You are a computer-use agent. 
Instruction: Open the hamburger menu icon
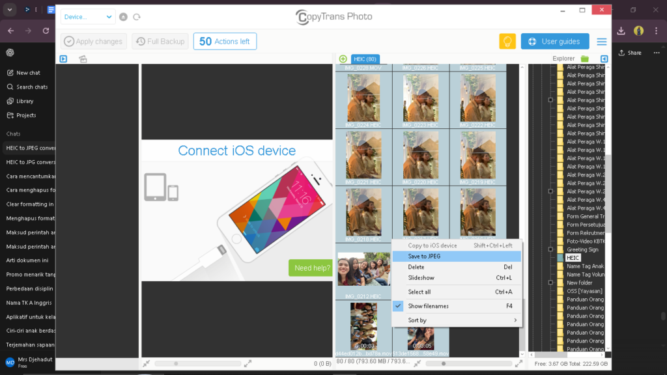pos(602,42)
